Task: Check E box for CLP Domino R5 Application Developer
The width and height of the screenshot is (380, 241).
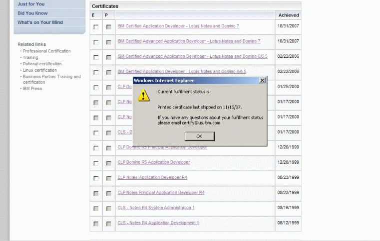Action: (96, 163)
